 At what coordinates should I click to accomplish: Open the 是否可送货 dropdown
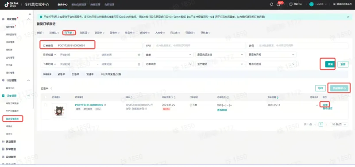(271, 64)
